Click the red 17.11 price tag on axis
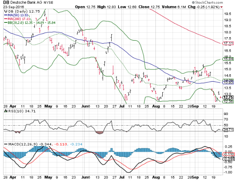The image size is (237, 181). [x=228, y=44]
